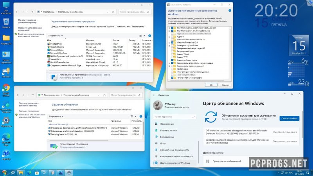The image size is (313, 176).
Task: Click Включение или отключение компонентов link in Programs window
Action: pyautogui.click(x=31, y=35)
